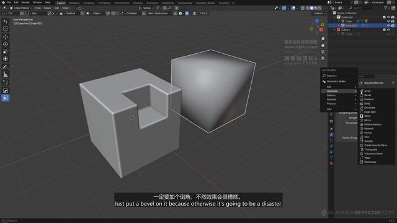Collapse the Collection in outliner
The image size is (397, 223).
334,17
